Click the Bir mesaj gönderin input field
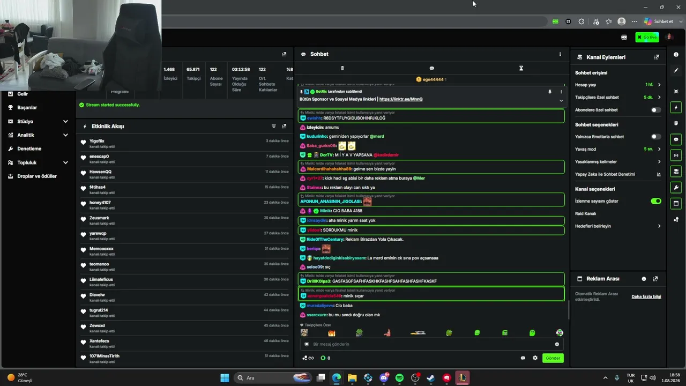This screenshot has width=686, height=386. pyautogui.click(x=431, y=344)
